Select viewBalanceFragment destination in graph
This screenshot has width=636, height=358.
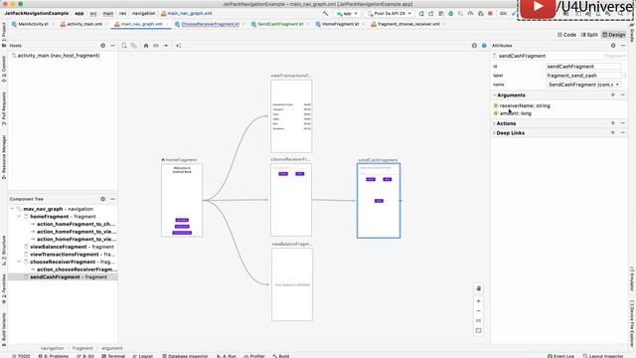tap(292, 284)
